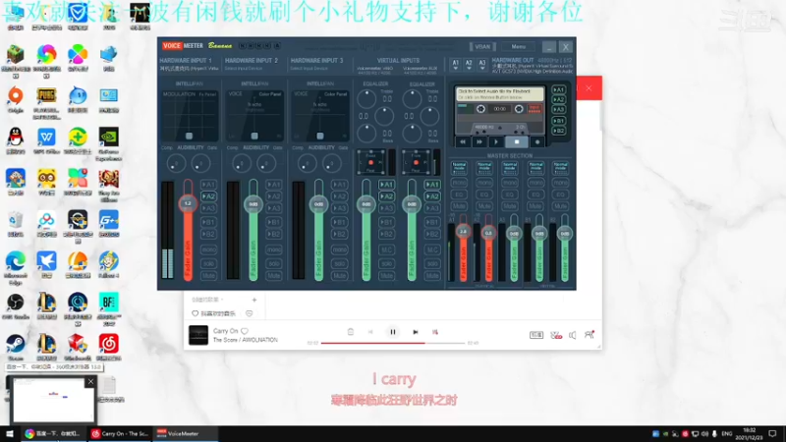Toggle B1 routing on Hardware Input 1
The height and width of the screenshot is (442, 786).
point(208,222)
